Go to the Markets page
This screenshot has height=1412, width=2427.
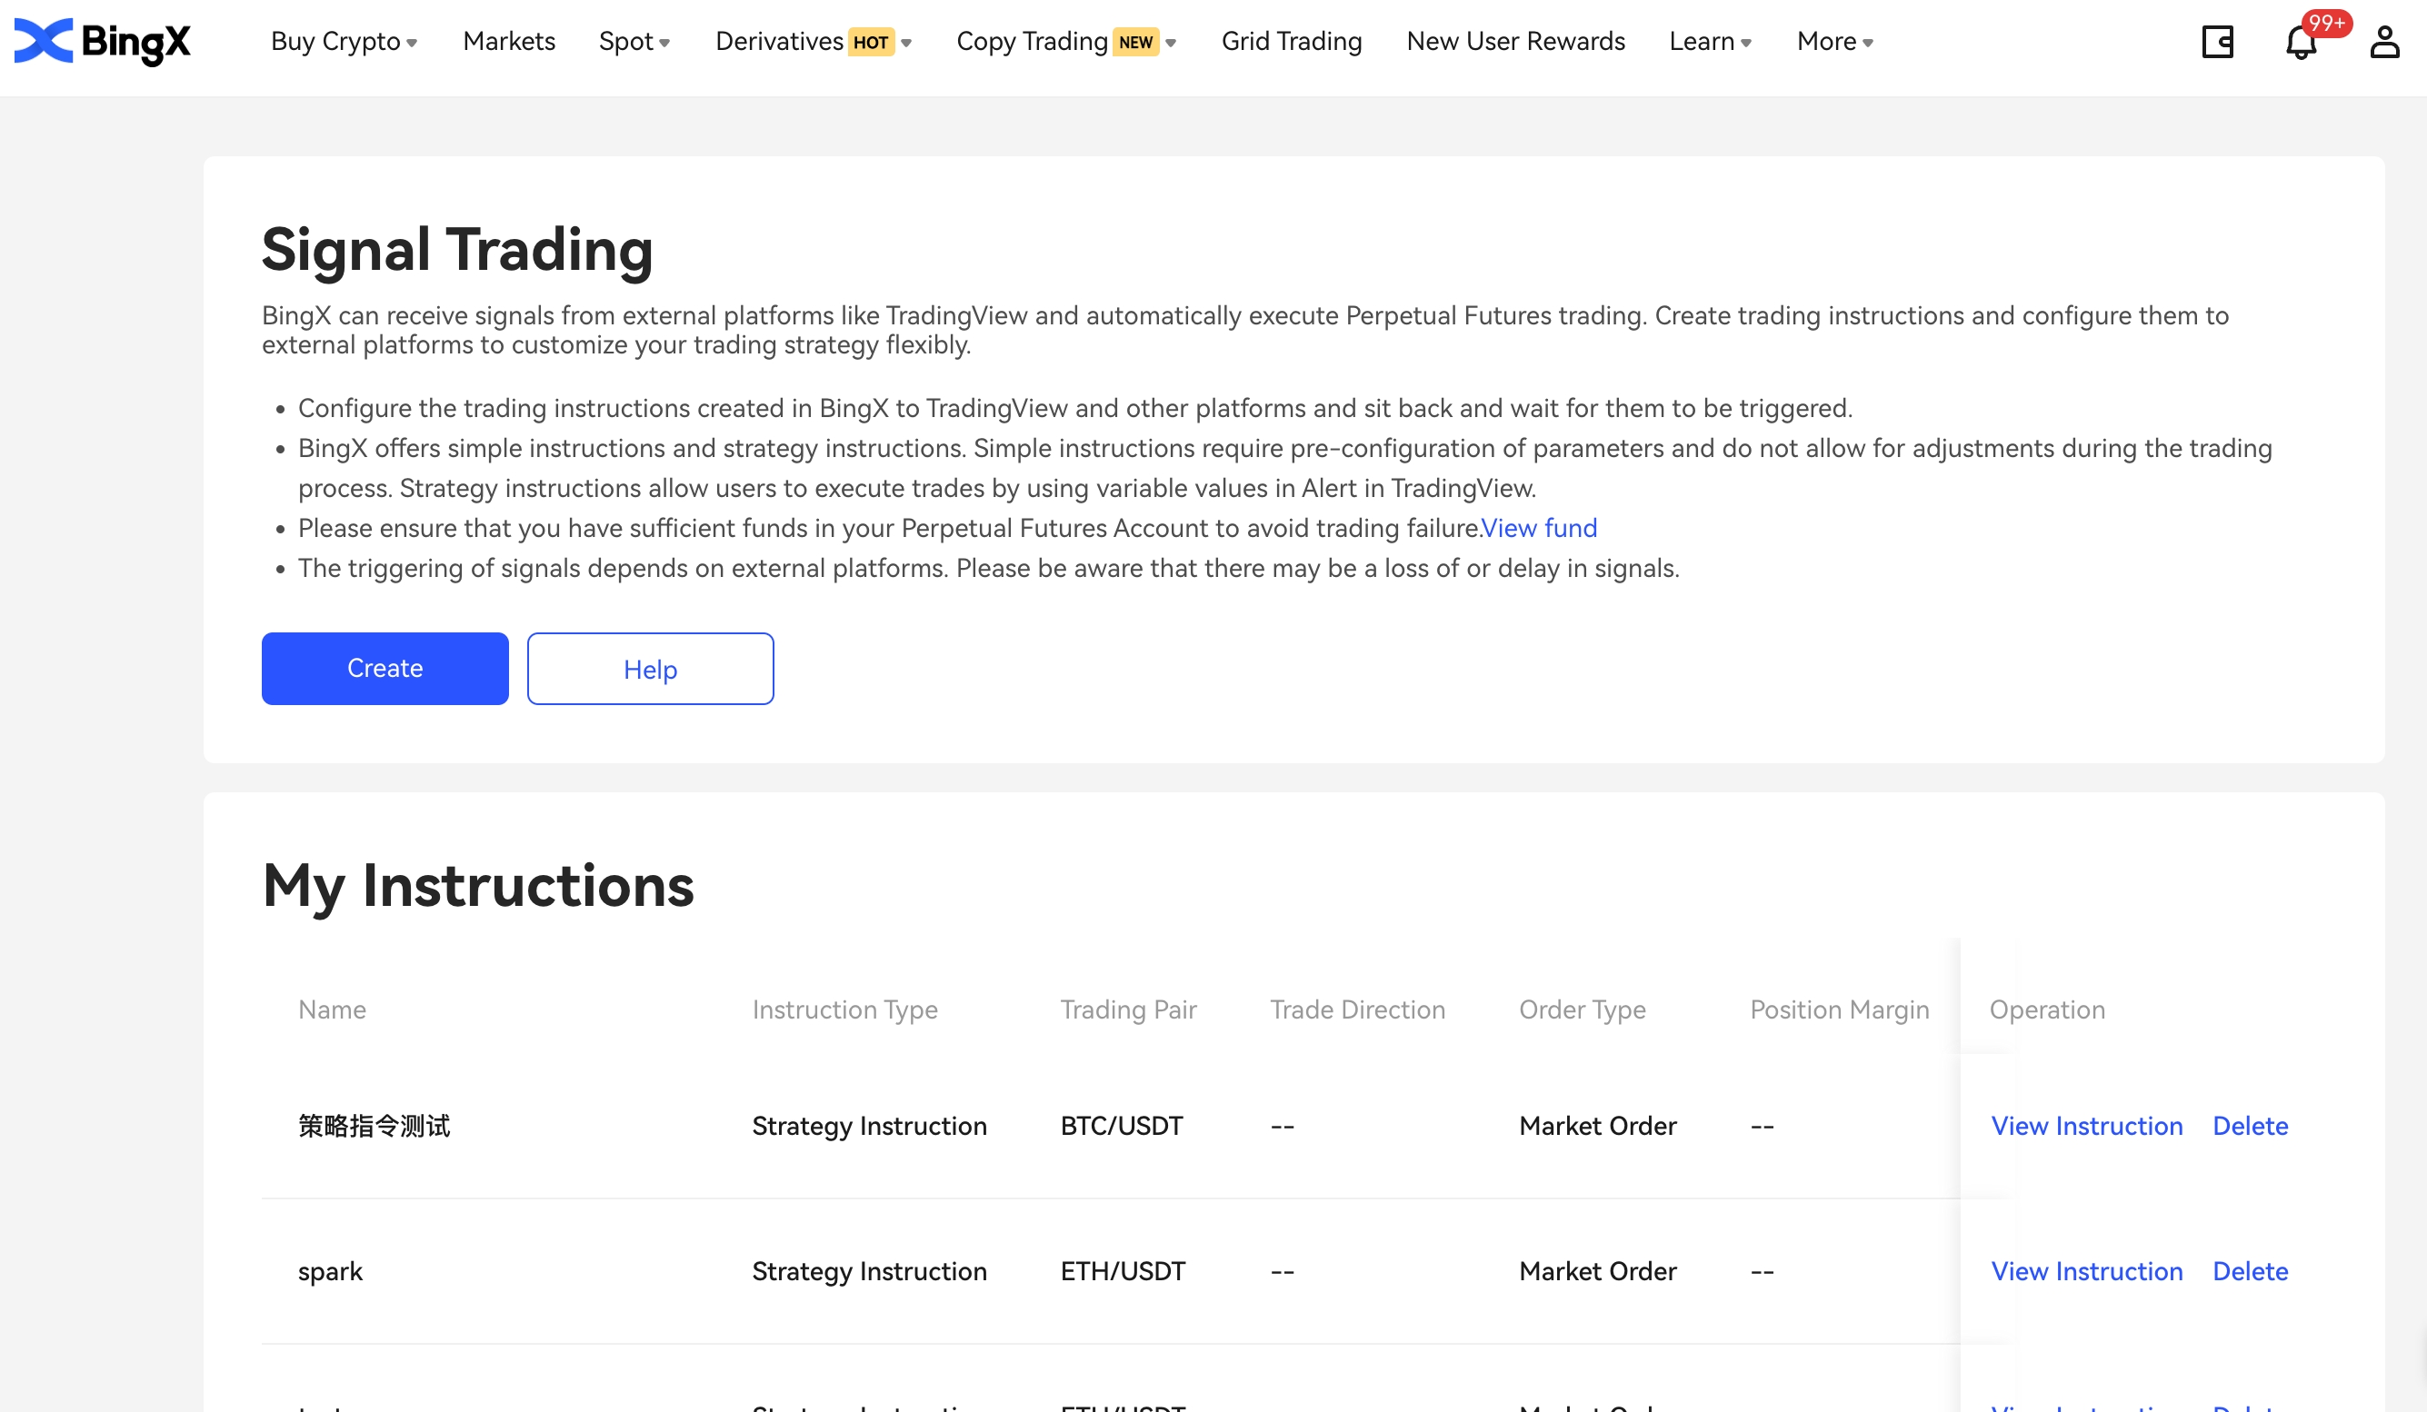pyautogui.click(x=508, y=42)
